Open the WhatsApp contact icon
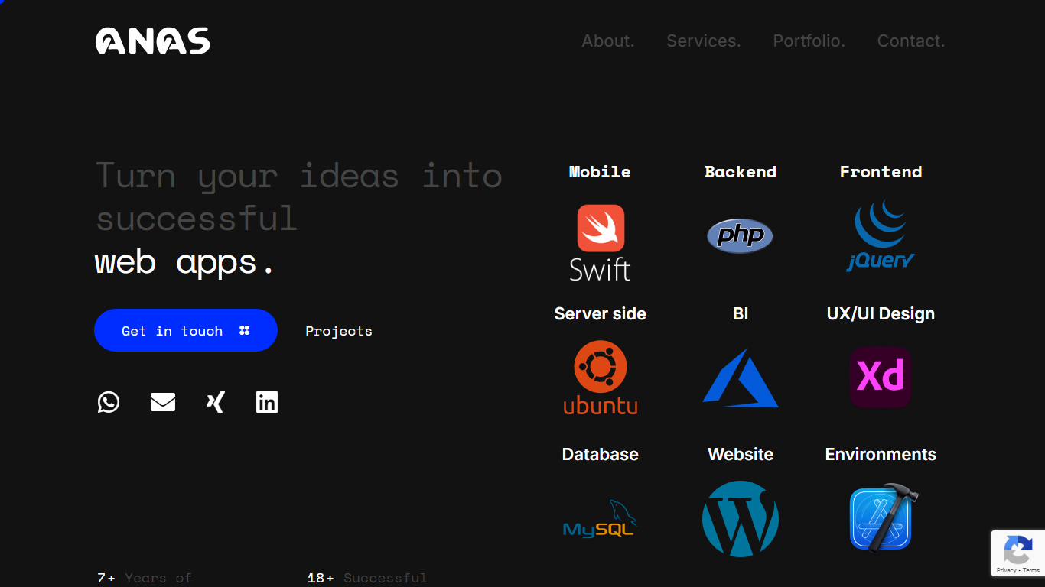The image size is (1045, 587). [109, 402]
